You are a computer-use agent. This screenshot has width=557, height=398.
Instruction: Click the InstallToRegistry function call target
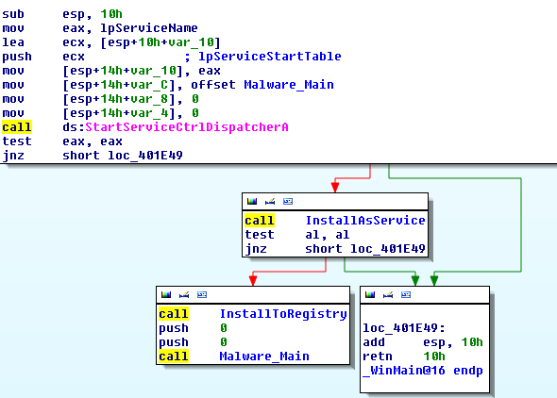[x=283, y=313]
